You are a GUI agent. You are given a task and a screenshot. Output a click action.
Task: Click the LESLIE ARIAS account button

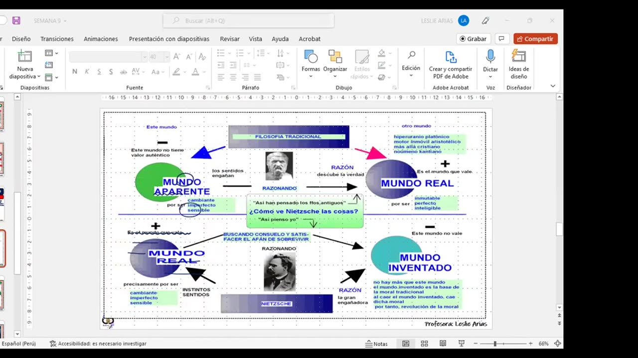point(445,21)
